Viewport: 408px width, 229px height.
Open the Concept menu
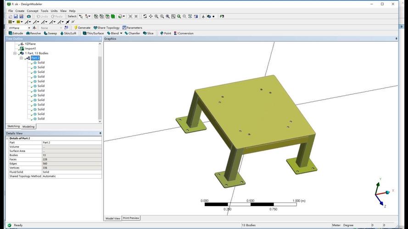tap(33, 11)
